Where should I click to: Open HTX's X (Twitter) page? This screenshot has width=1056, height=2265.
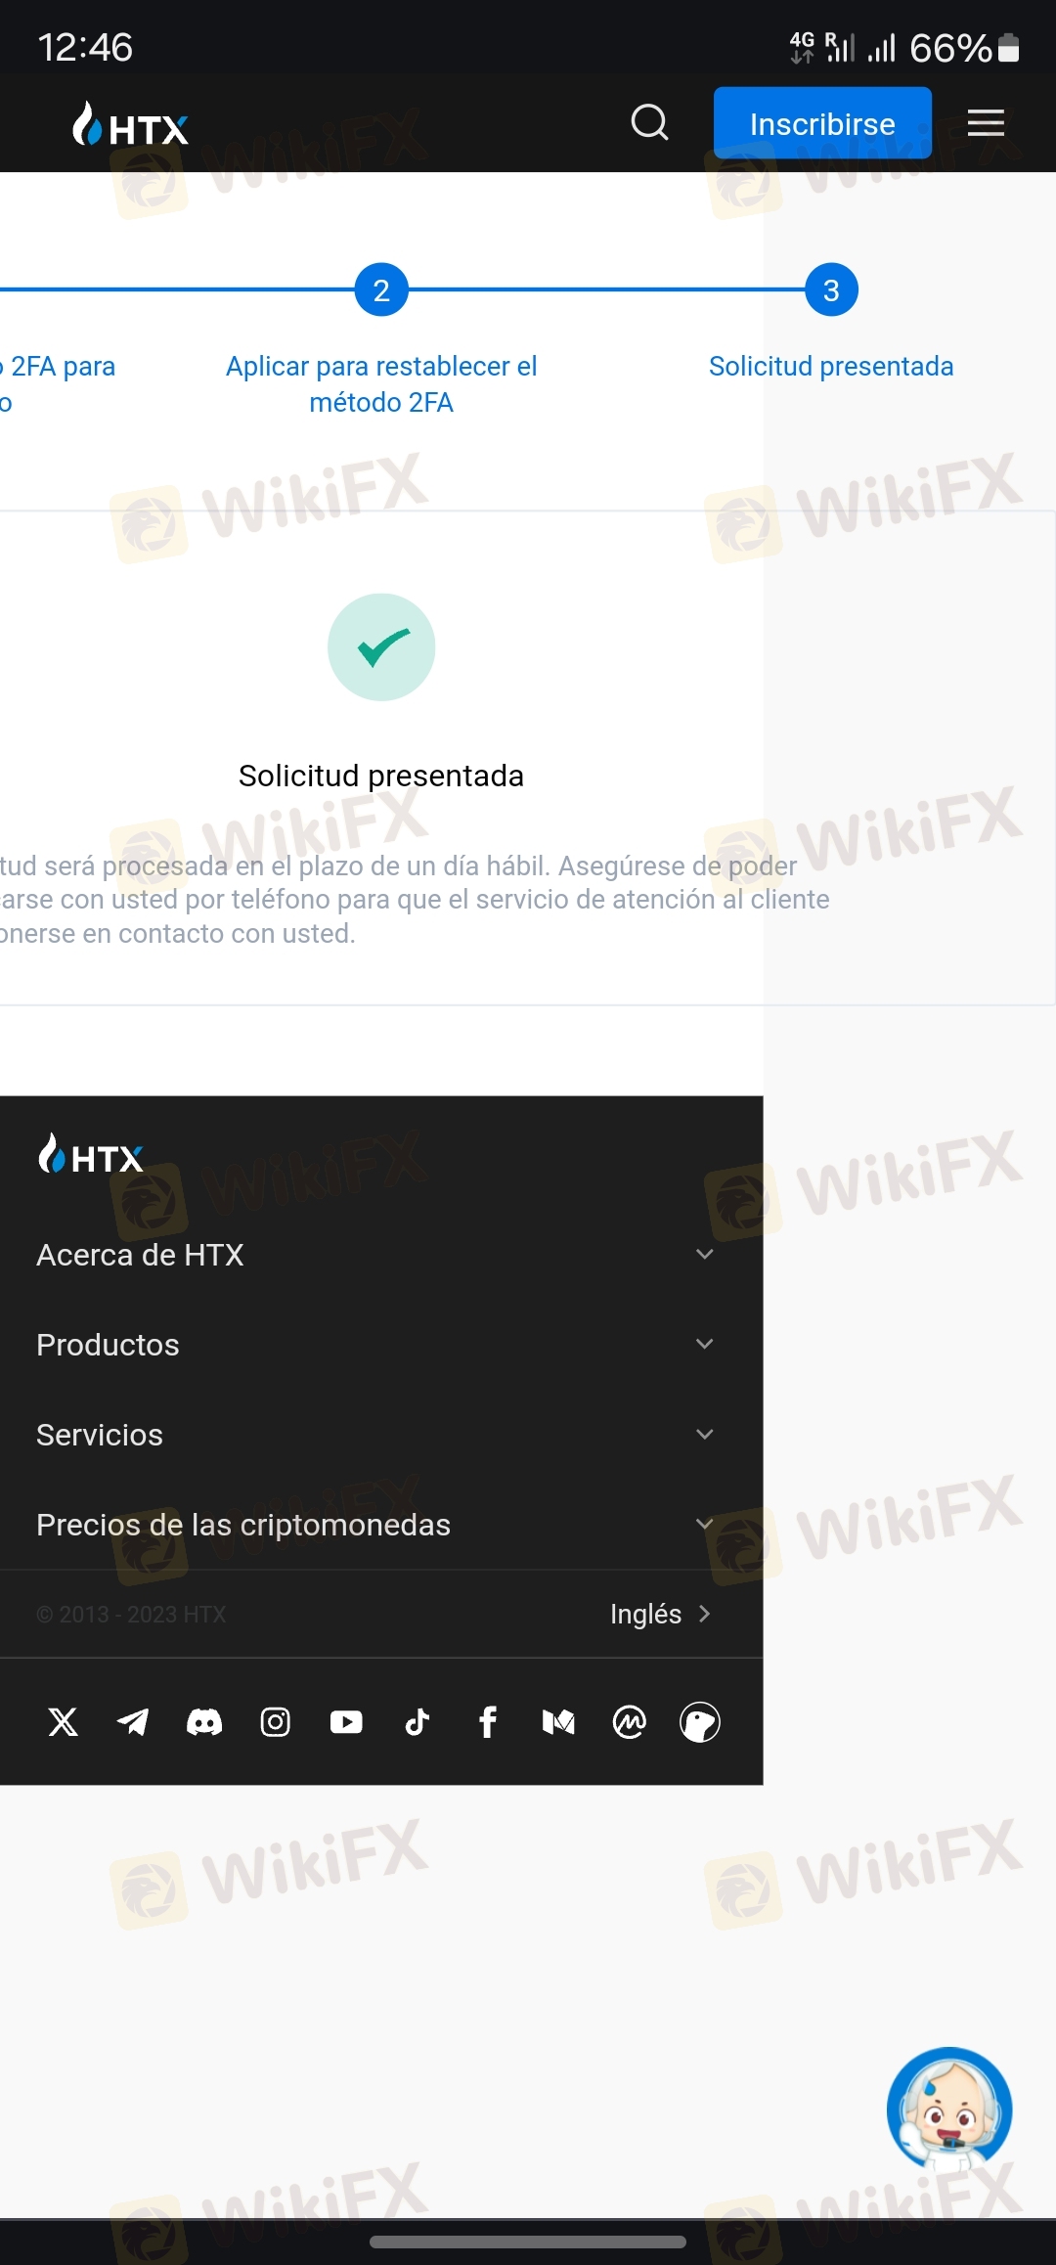pyautogui.click(x=64, y=1721)
